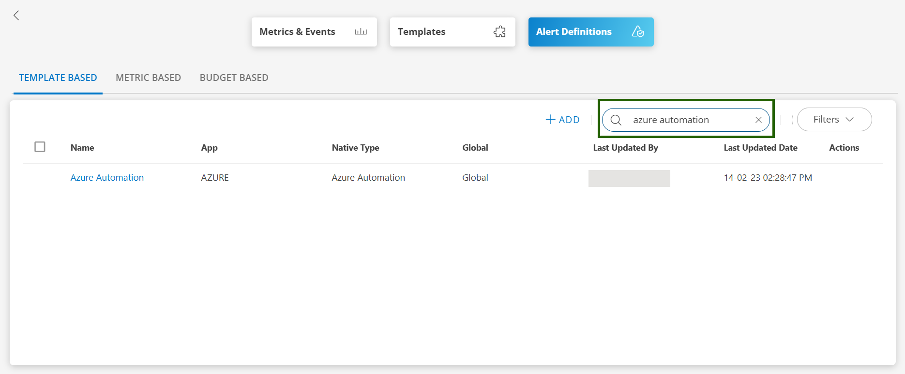Click the Alert Definitions bell icon
Viewport: 905px width, 374px height.
coord(638,32)
